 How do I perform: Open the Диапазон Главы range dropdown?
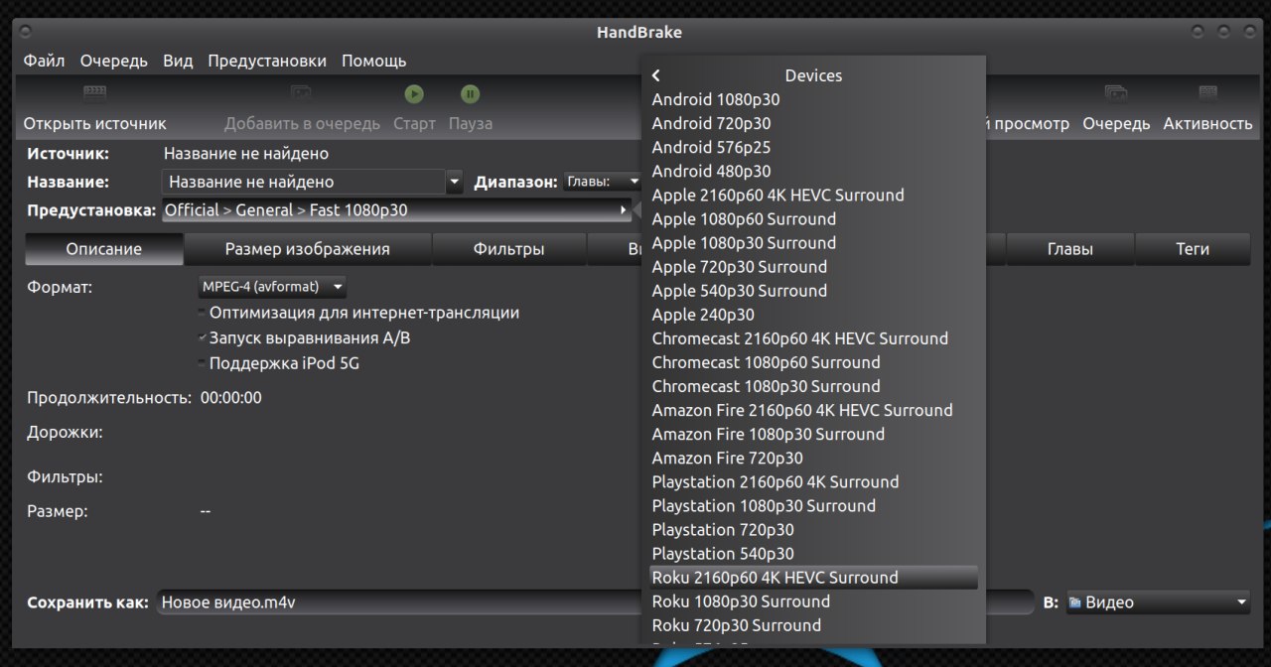[x=603, y=182]
